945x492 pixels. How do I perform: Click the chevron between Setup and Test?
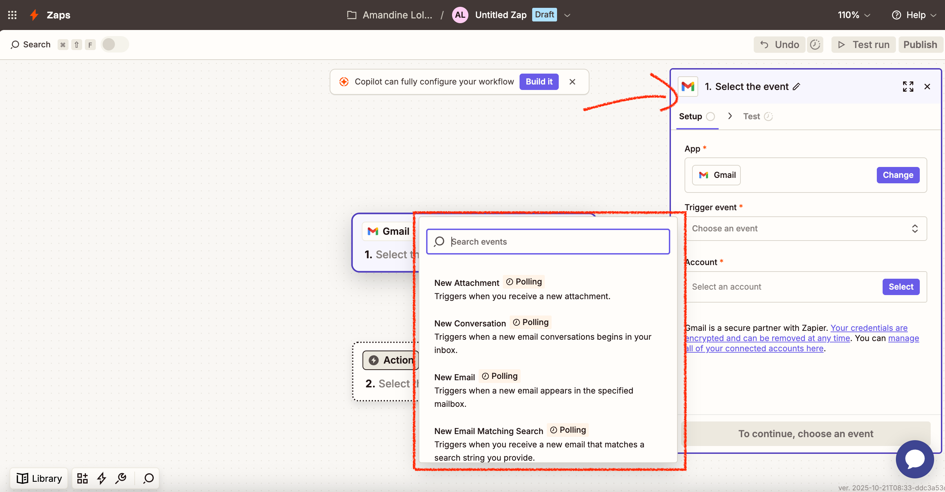pyautogui.click(x=730, y=116)
